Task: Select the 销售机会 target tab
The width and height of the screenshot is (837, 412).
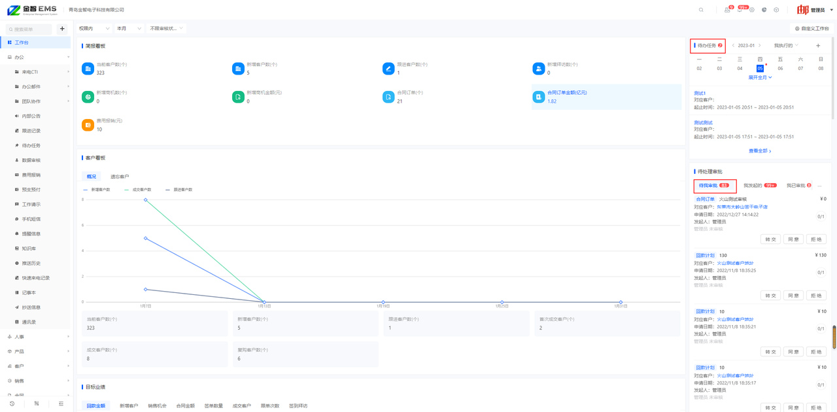Action: [157, 406]
